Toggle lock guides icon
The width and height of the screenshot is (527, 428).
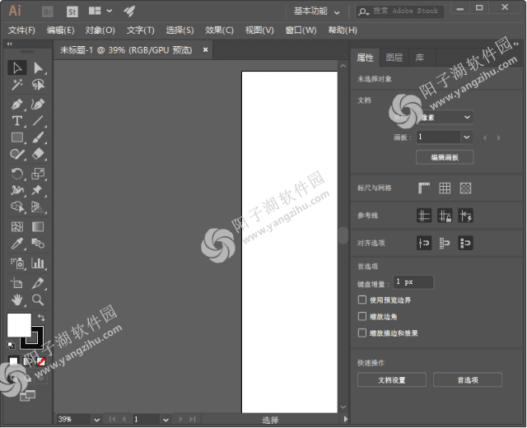(445, 216)
